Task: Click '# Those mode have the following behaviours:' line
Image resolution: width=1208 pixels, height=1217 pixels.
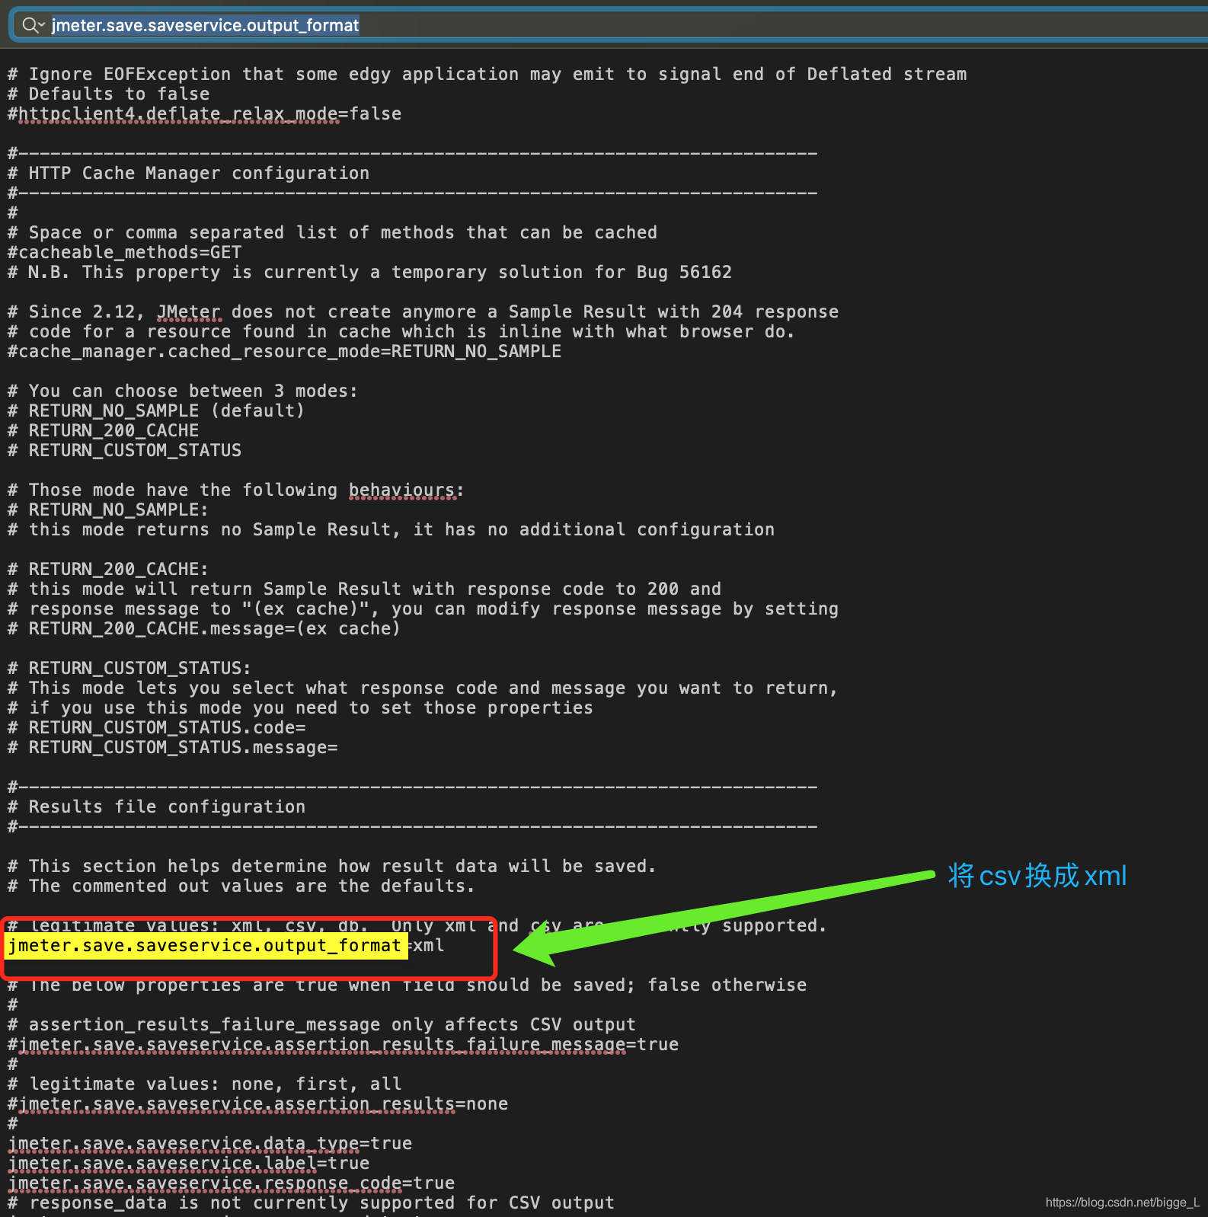Action: (236, 490)
